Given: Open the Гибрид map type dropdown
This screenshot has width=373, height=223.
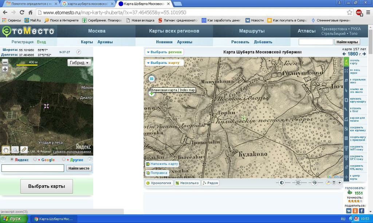Looking at the screenshot, I should pos(79,62).
